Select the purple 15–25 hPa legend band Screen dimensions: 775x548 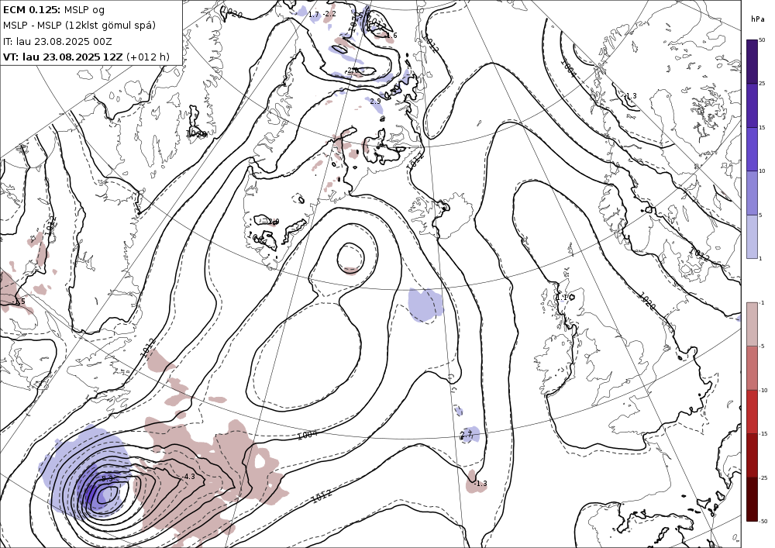752,105
